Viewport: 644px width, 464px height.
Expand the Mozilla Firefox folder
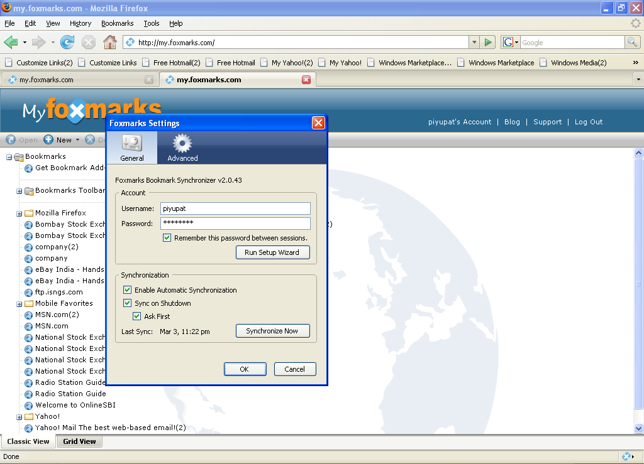tap(19, 213)
